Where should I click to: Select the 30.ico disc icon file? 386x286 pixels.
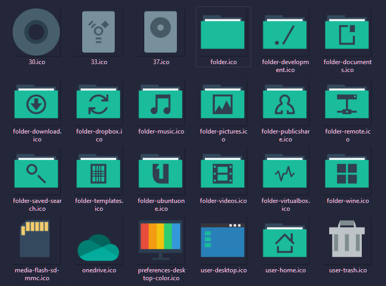click(x=36, y=32)
